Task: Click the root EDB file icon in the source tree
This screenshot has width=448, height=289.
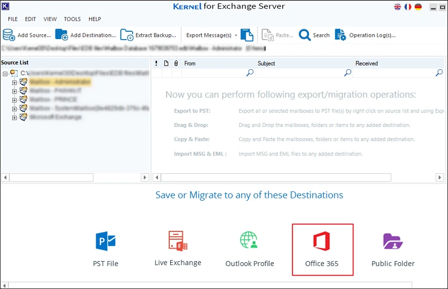Action: (x=14, y=73)
